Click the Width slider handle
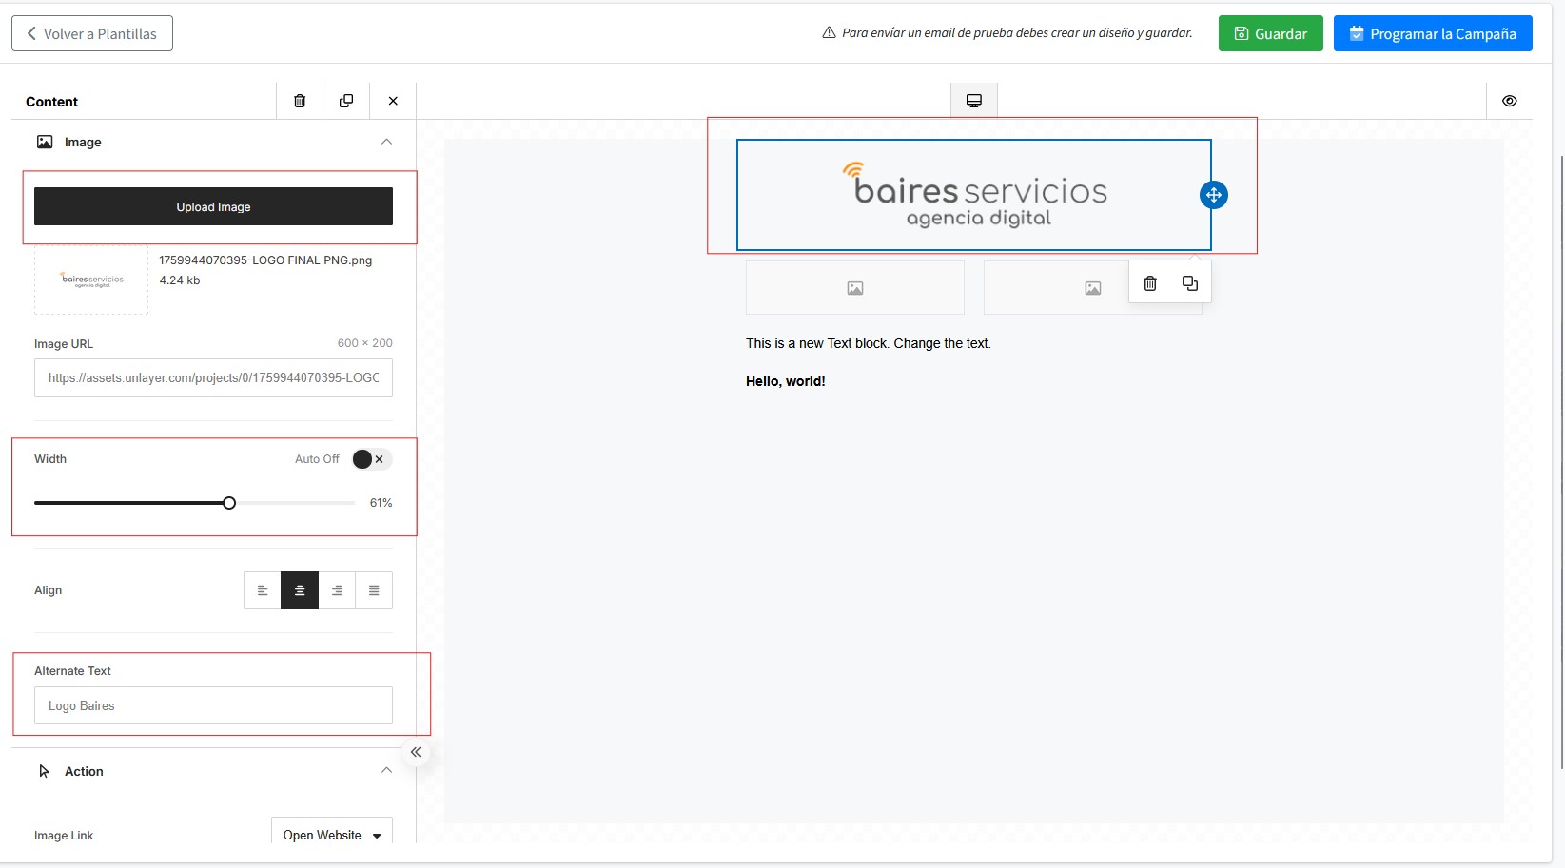 pos(229,503)
